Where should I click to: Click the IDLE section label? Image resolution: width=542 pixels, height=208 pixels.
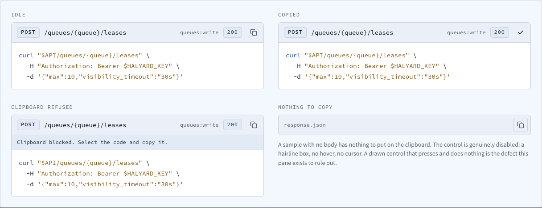[18, 15]
